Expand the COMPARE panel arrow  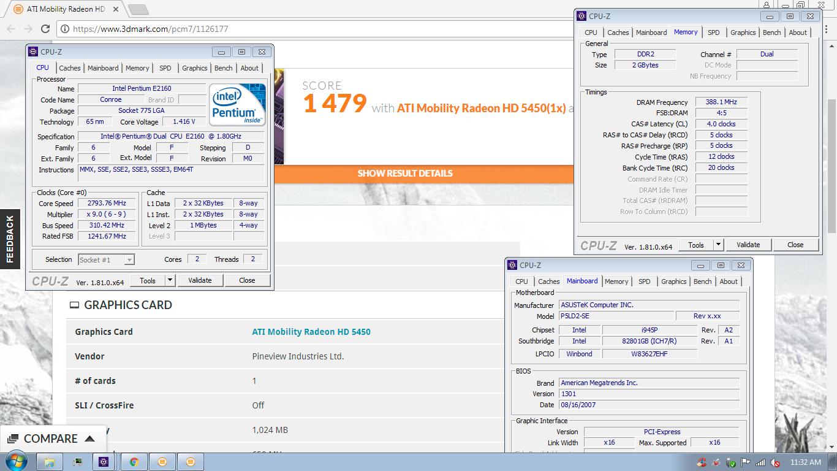coord(89,438)
